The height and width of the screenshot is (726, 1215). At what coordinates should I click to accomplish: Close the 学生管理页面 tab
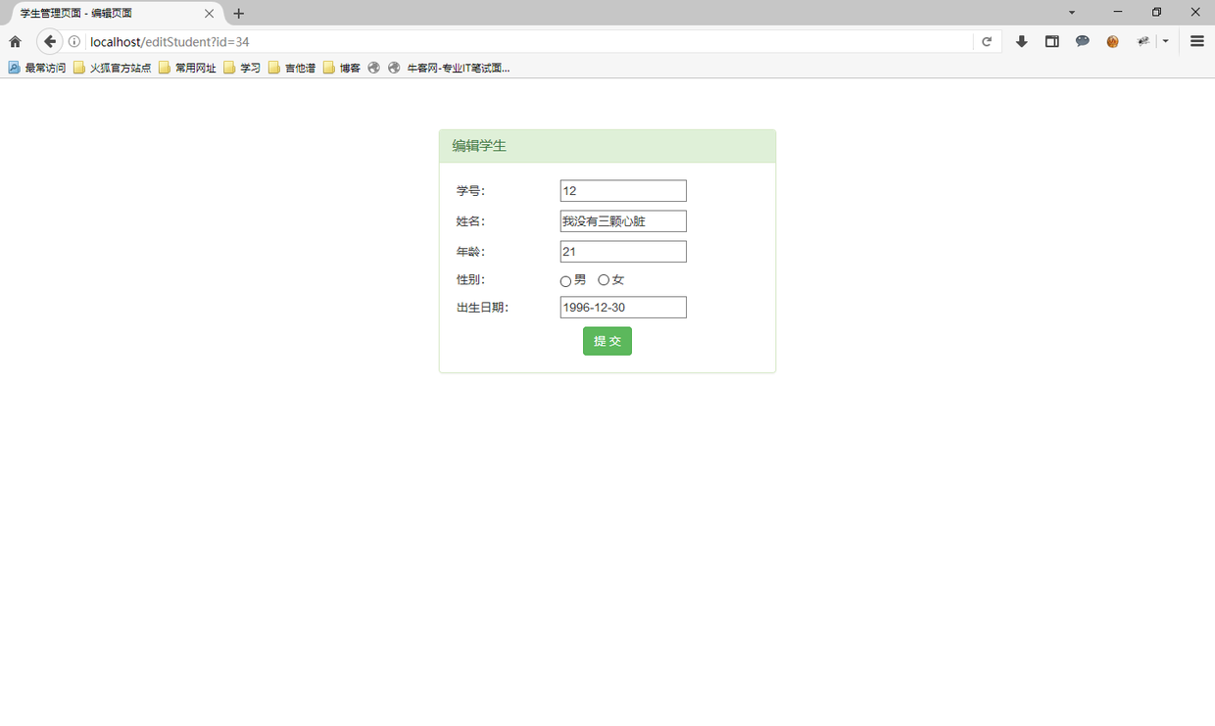coord(209,14)
